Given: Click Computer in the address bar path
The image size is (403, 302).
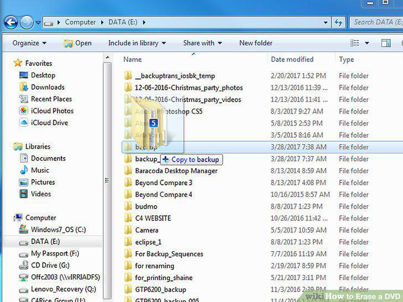Looking at the screenshot, I should pyautogui.click(x=80, y=22).
